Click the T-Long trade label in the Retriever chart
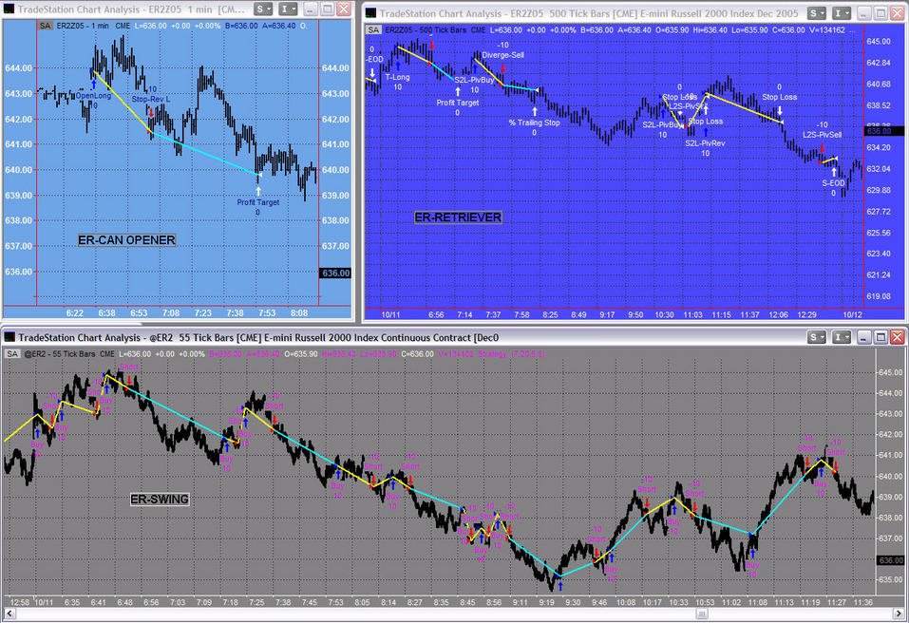909x623 pixels. 398,77
